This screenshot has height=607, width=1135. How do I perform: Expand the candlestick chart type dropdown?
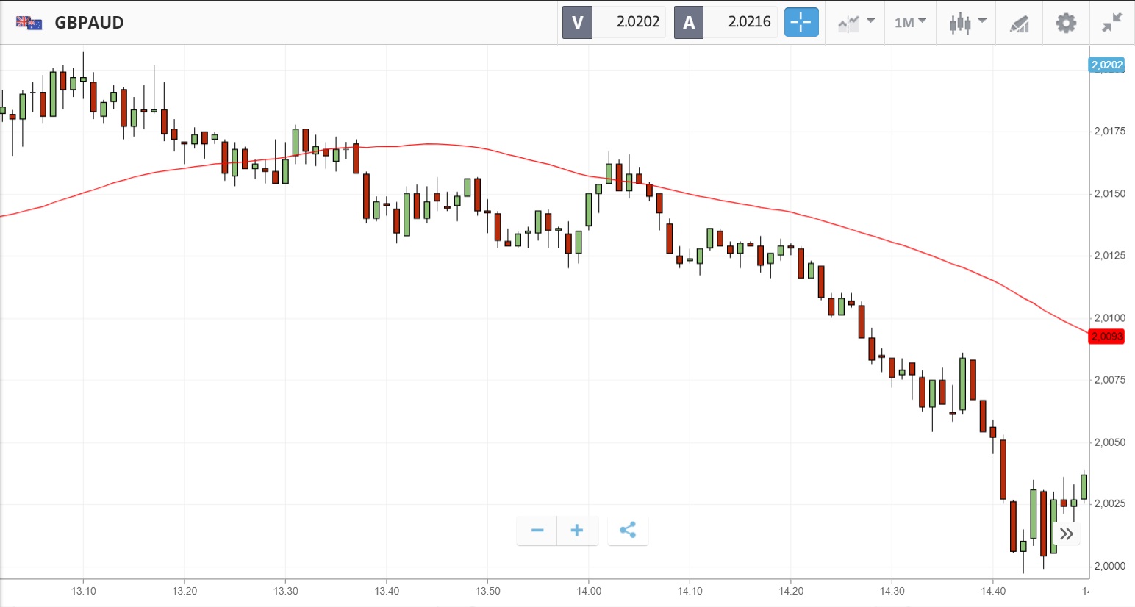coord(967,23)
